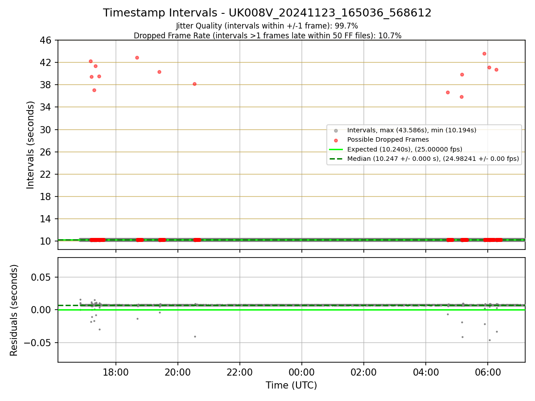Click the red dropped-frame point near 04:40 at 36.6s
This screenshot has height=401, width=535.
(448, 92)
